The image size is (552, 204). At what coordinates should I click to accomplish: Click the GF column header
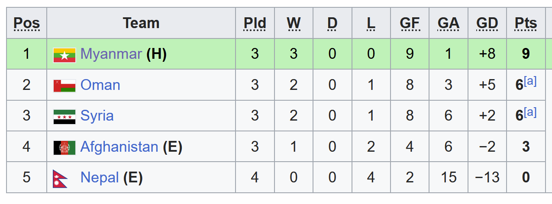(x=410, y=23)
